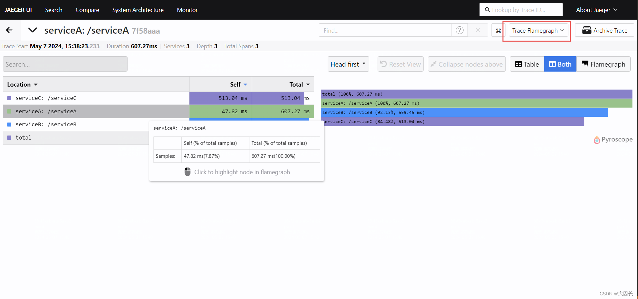This screenshot has height=299, width=638.
Task: Click the serviceB flamegraph bar
Action: pos(465,113)
